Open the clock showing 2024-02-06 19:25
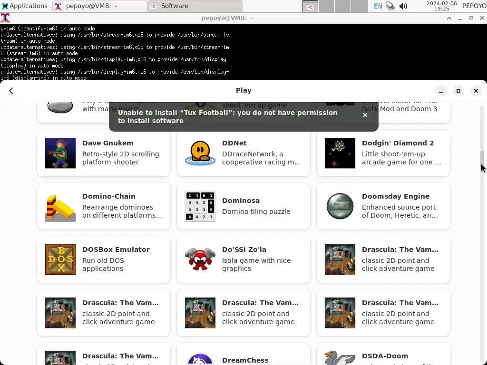The image size is (487, 365). coord(441,6)
